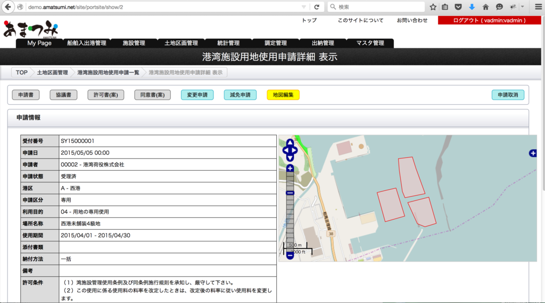Click the SY15000001 receipt number cell
The width and height of the screenshot is (545, 303).
(x=168, y=141)
